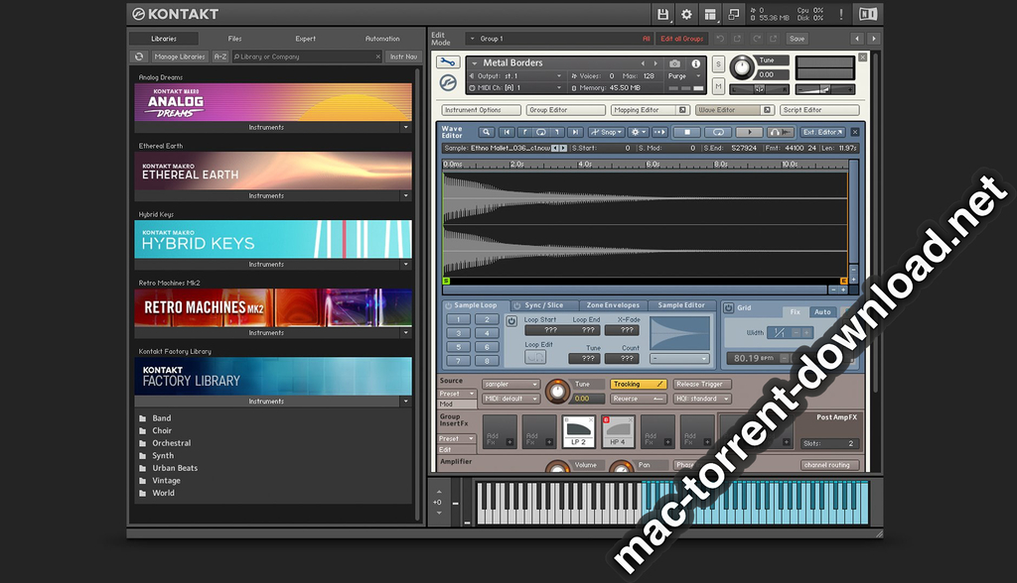
Task: Click the Wave Editor play button
Action: tap(749, 132)
